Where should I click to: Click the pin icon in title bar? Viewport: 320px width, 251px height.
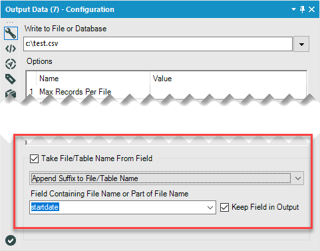tap(302, 9)
